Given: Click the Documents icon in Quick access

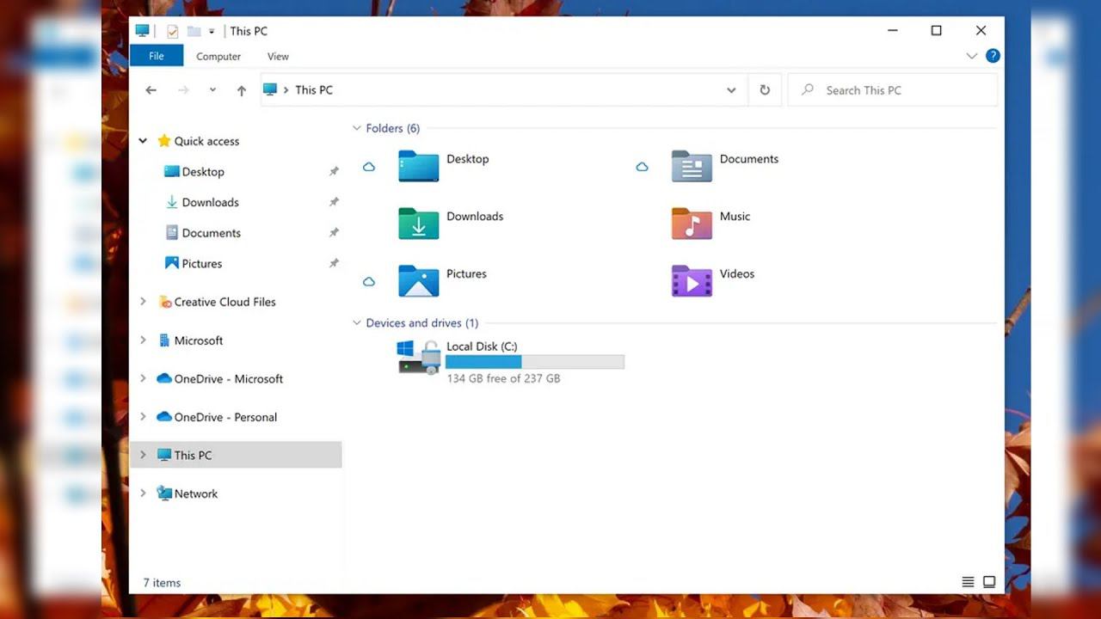Looking at the screenshot, I should pos(171,233).
